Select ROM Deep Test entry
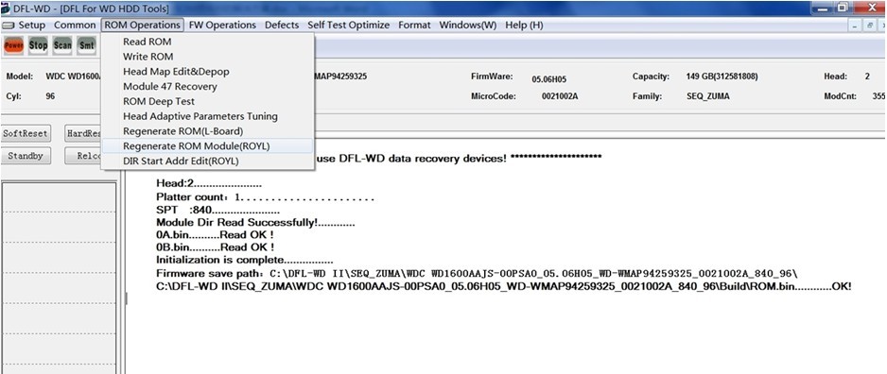Viewport: 887px width, 374px height. click(207, 102)
